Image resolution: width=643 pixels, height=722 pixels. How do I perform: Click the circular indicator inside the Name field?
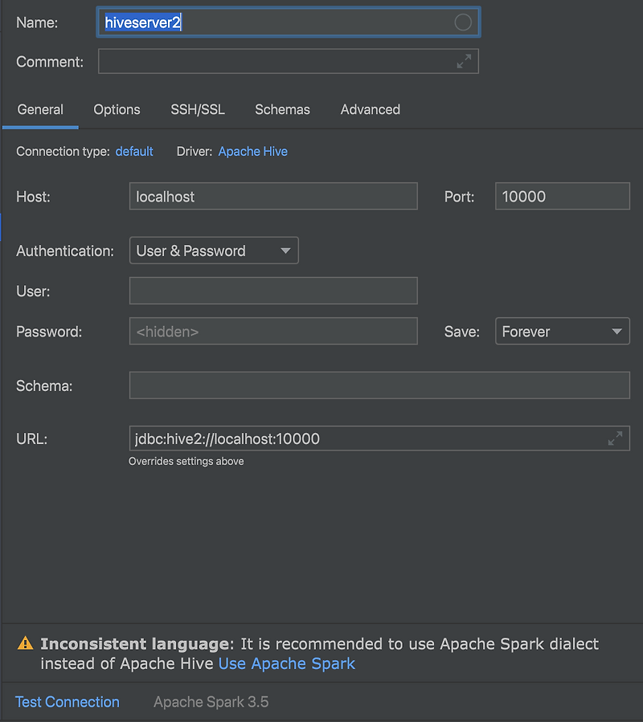click(462, 22)
